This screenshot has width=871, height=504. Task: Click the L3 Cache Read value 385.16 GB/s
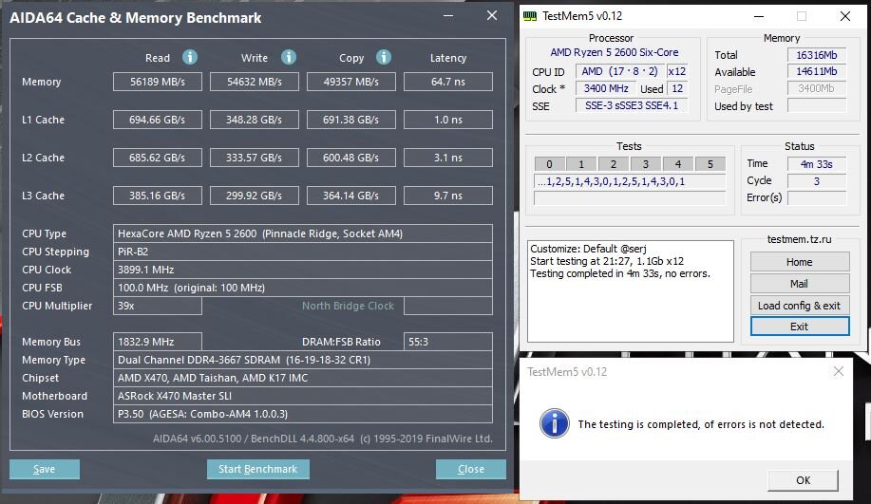point(158,196)
